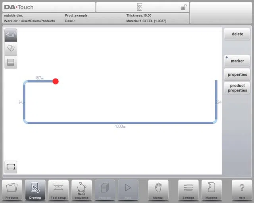Open the properties button
The height and width of the screenshot is (203, 254).
[x=237, y=75]
